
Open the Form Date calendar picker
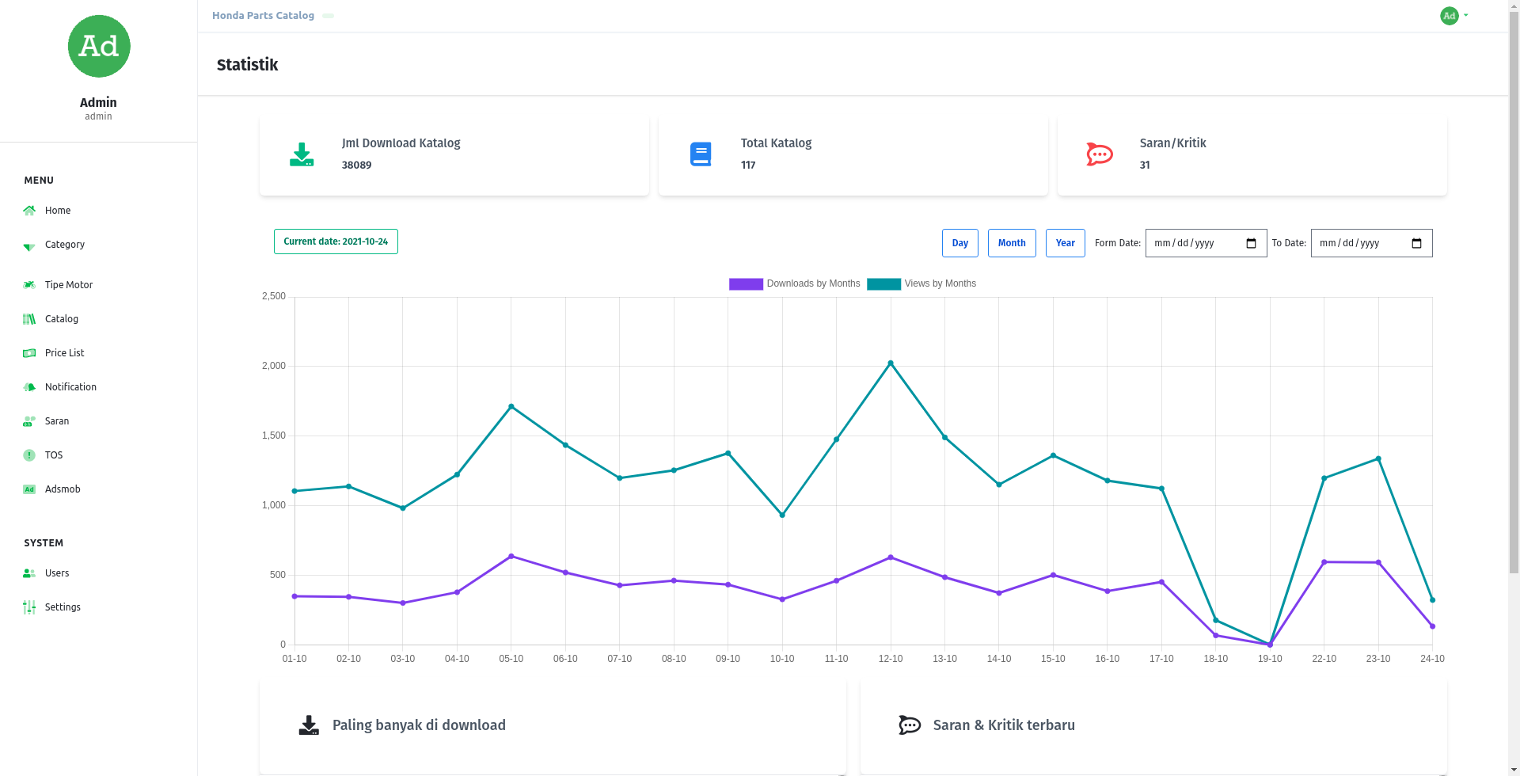[1251, 243]
